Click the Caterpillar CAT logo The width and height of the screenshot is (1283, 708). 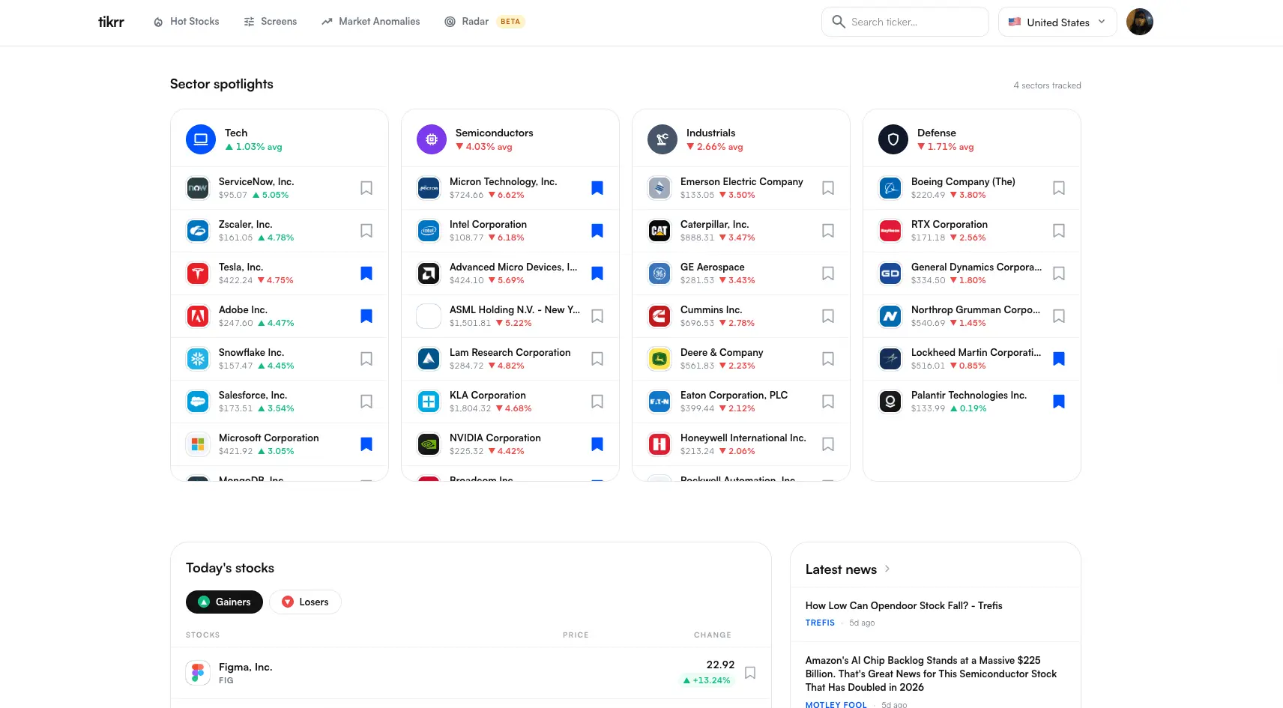tap(659, 231)
